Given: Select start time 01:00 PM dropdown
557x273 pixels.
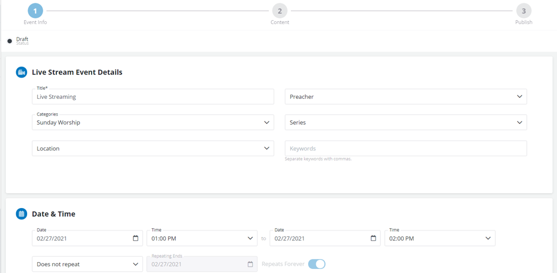Looking at the screenshot, I should [x=202, y=238].
